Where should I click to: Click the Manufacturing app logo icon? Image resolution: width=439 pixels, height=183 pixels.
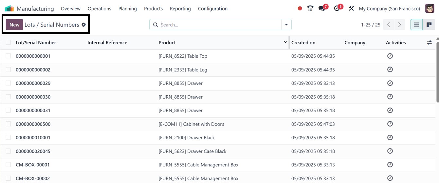point(9,8)
